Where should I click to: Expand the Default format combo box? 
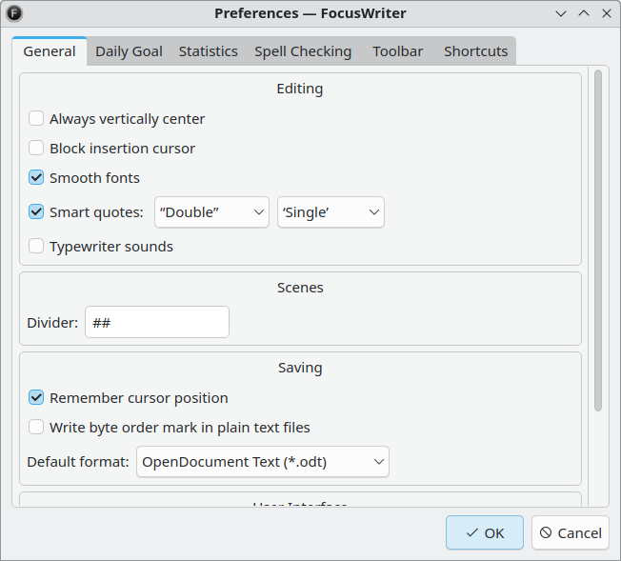(263, 462)
